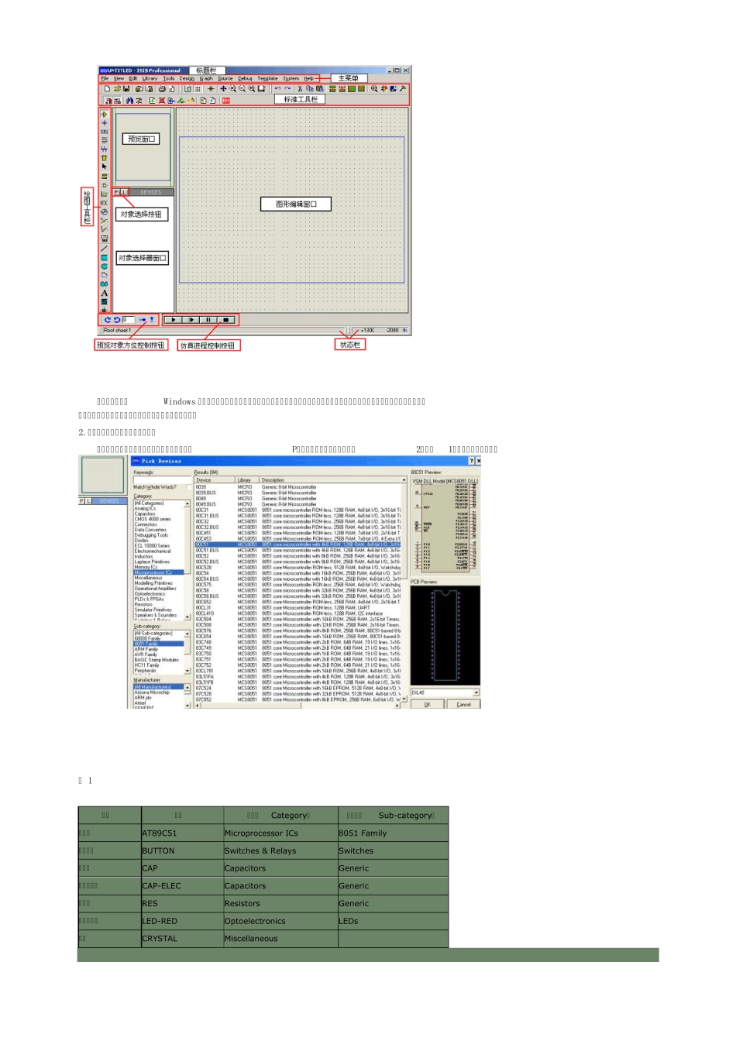Select the arrow selection tool
The height and width of the screenshot is (1041, 736).
point(105,167)
